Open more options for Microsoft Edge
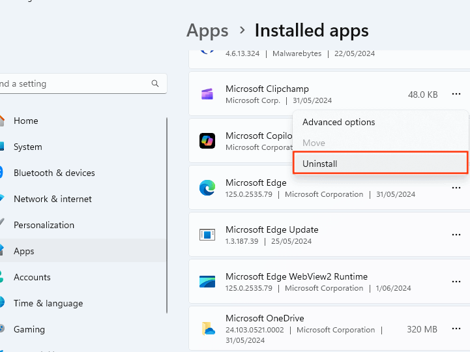Image resolution: width=470 pixels, height=352 pixels. tap(456, 188)
